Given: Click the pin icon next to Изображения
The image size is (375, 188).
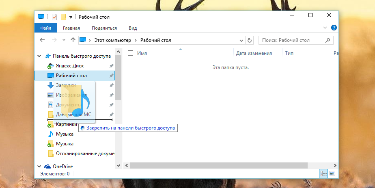Looking at the screenshot, I should (x=112, y=95).
